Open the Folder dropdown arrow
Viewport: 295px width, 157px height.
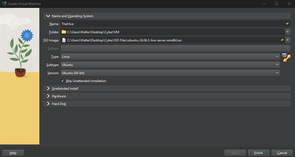tap(288, 32)
